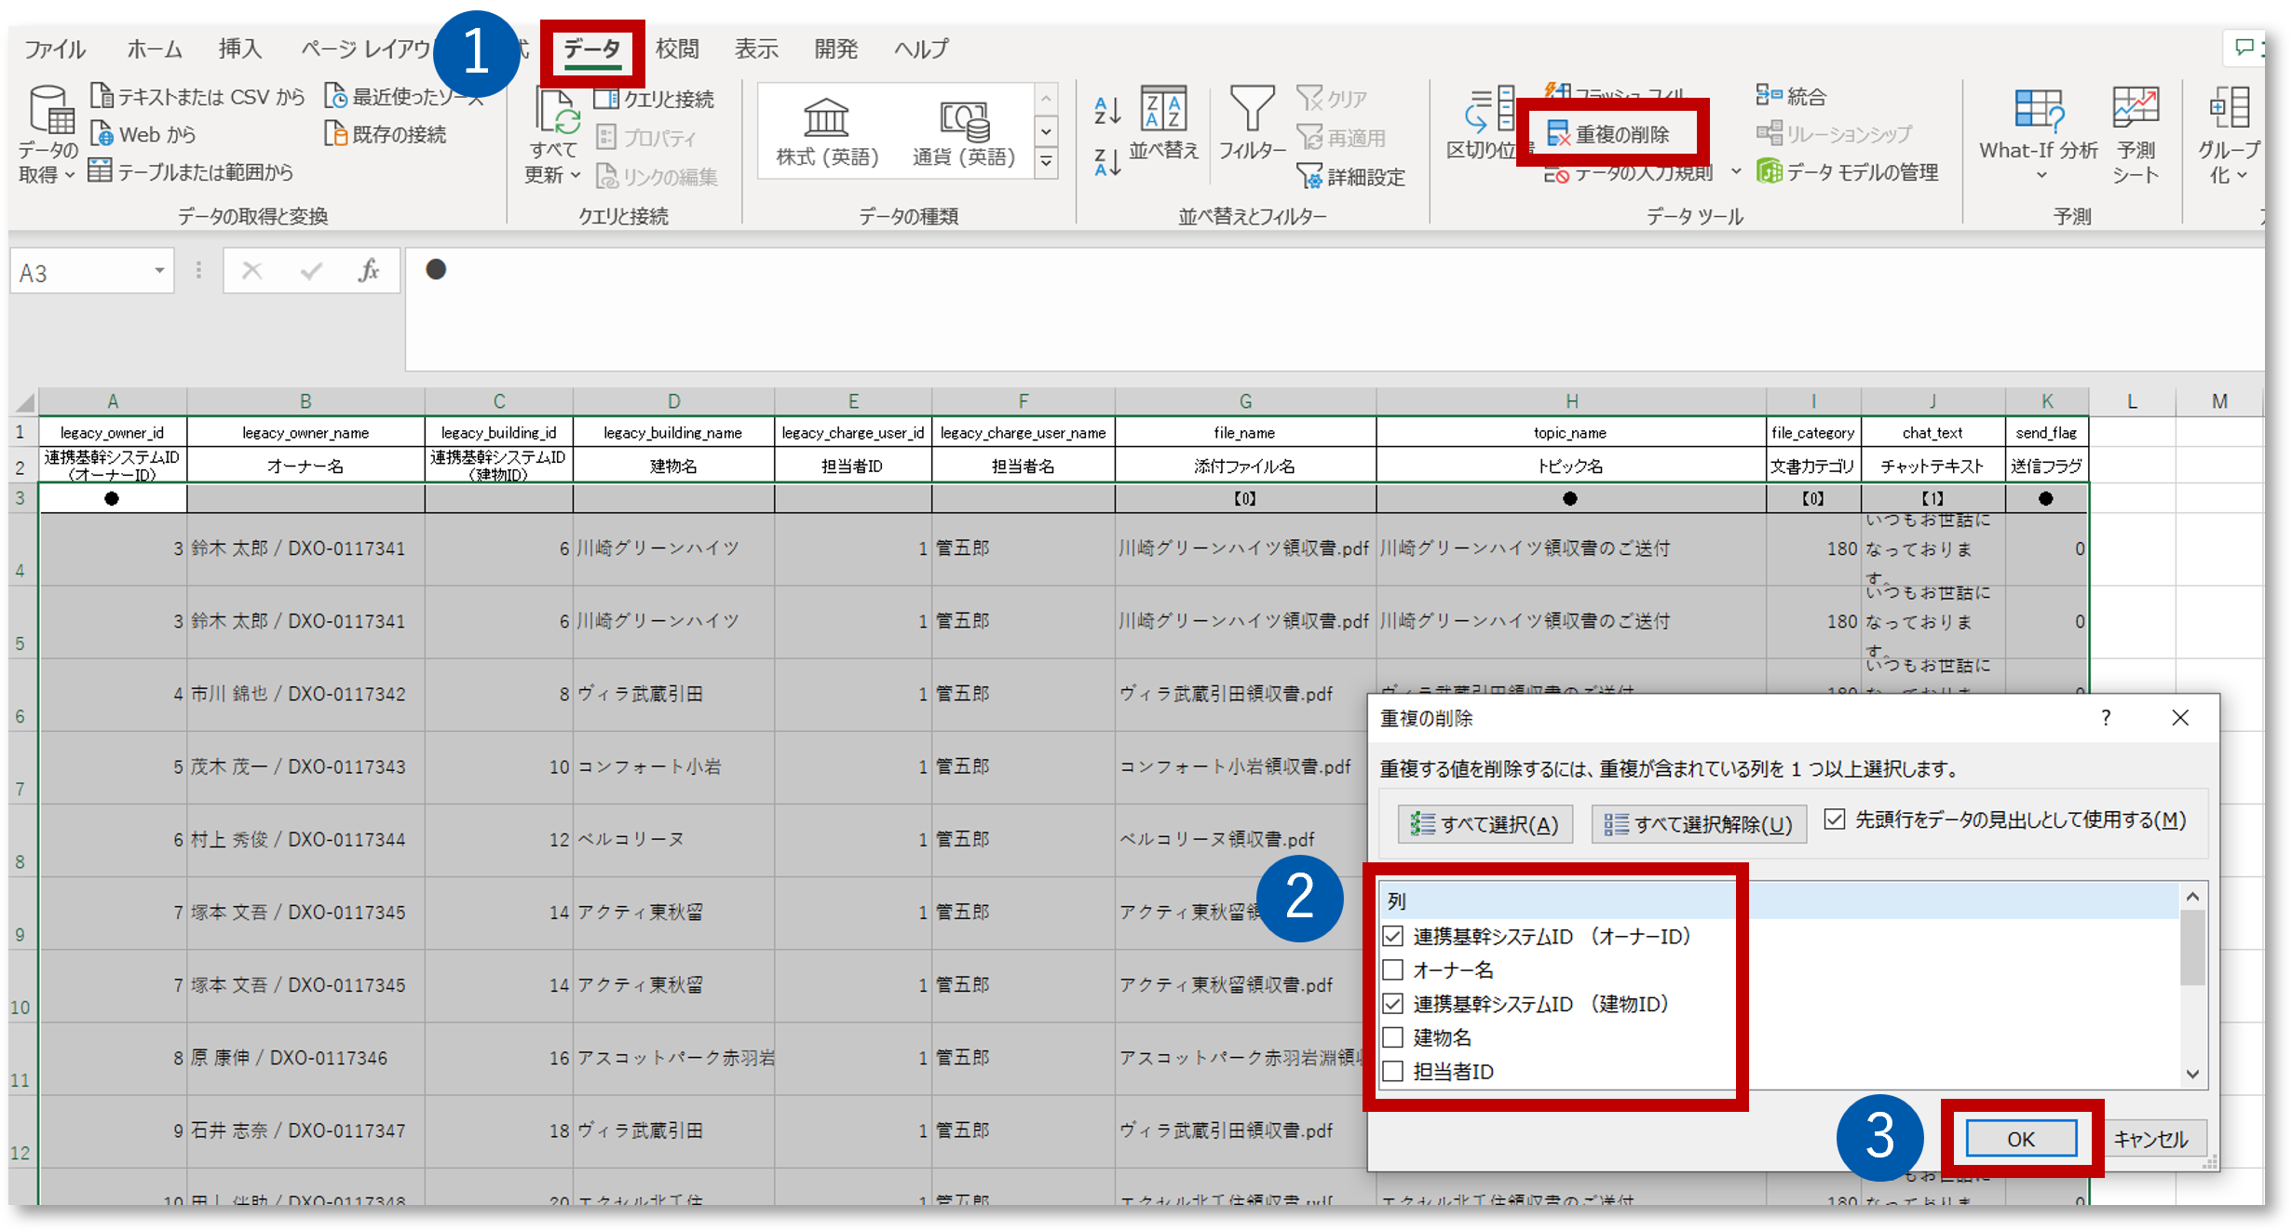Uncheck 連携基幹システムID (オーナーID)
This screenshot has height=1232, width=2292.
(1393, 937)
